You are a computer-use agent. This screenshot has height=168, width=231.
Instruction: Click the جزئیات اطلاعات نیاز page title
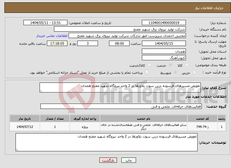coord(209,8)
